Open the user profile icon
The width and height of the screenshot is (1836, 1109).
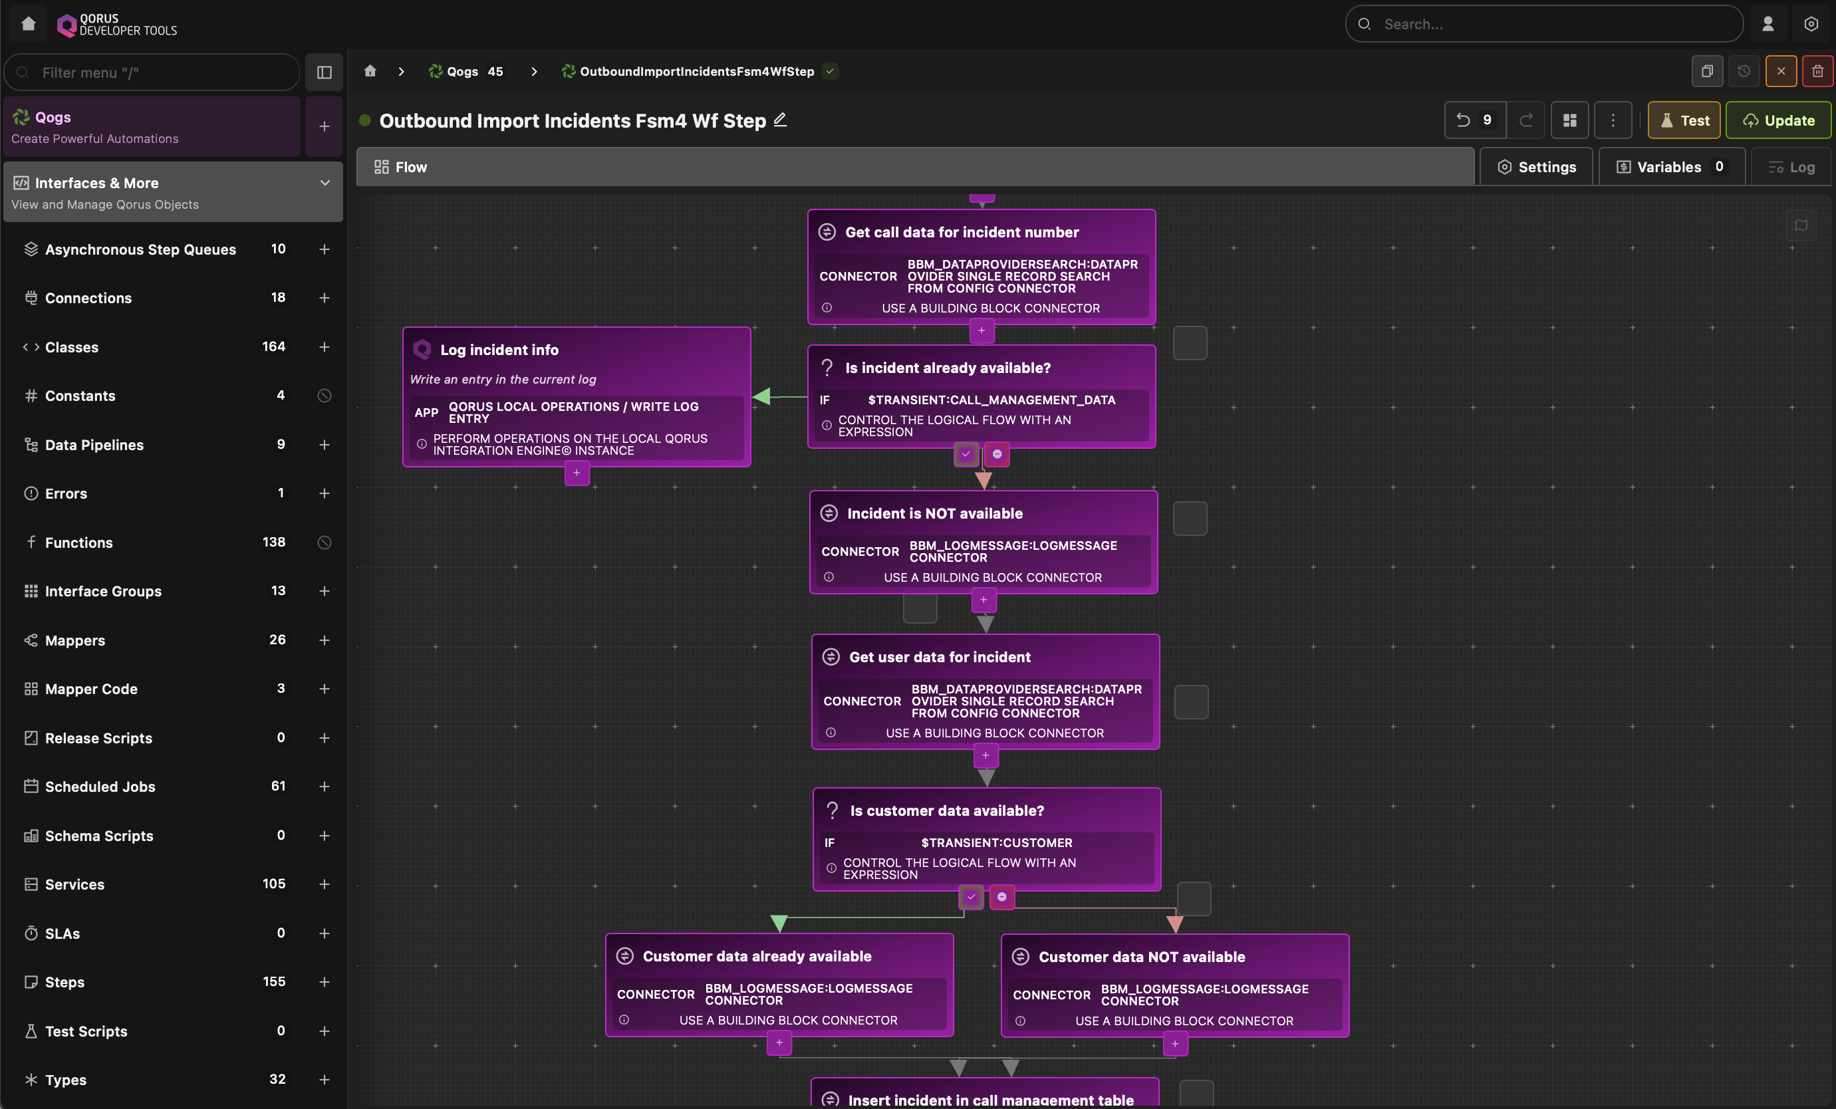1768,24
